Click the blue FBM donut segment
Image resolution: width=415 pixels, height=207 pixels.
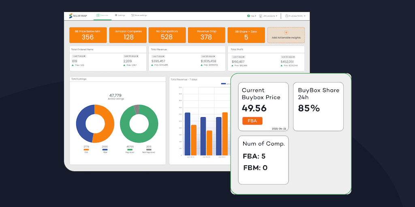click(81, 123)
